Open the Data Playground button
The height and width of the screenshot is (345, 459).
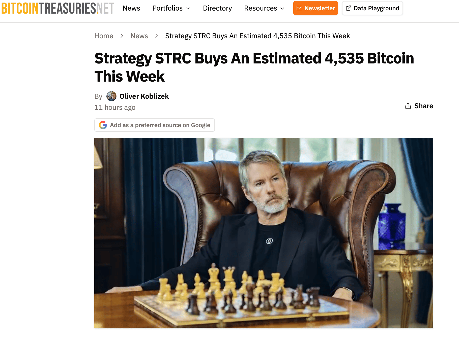[372, 8]
